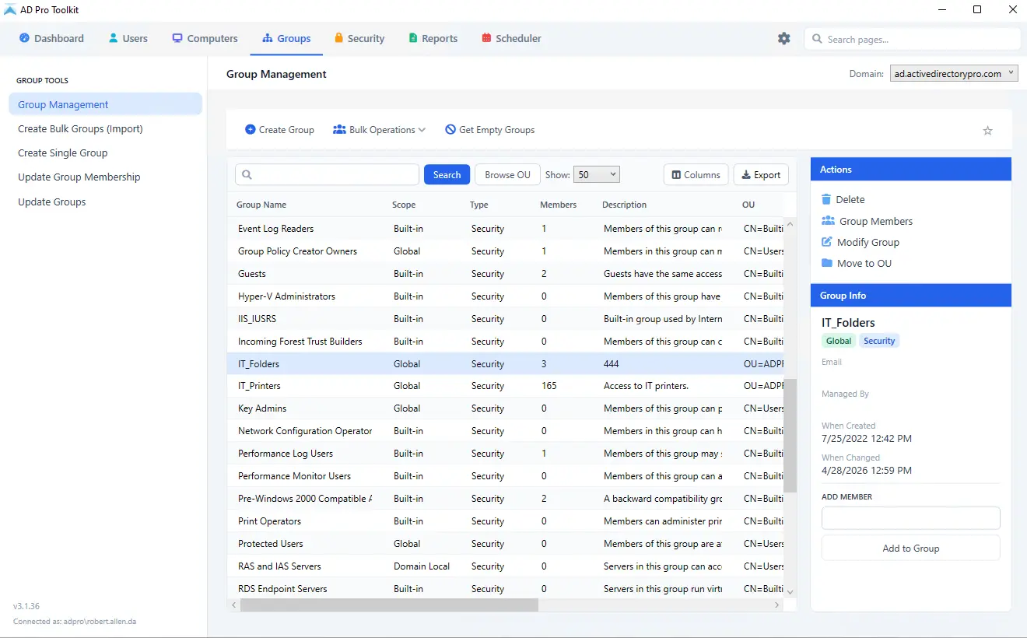Switch to the Users tab
Viewport: 1027px width, 638px height.
128,38
